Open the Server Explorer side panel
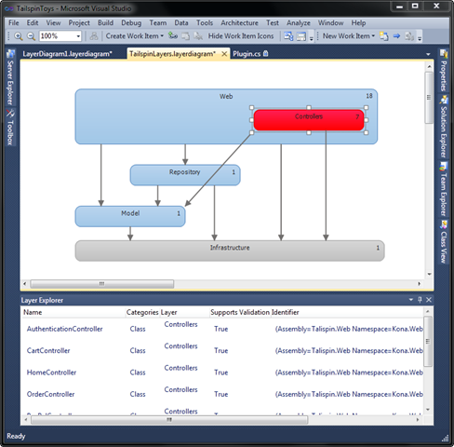Image resolution: width=454 pixels, height=447 pixels. coord(10,77)
